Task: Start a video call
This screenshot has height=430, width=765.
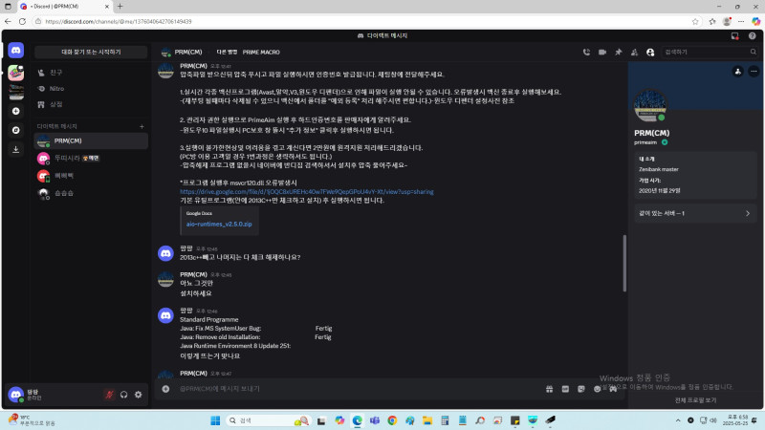Action: (x=602, y=52)
